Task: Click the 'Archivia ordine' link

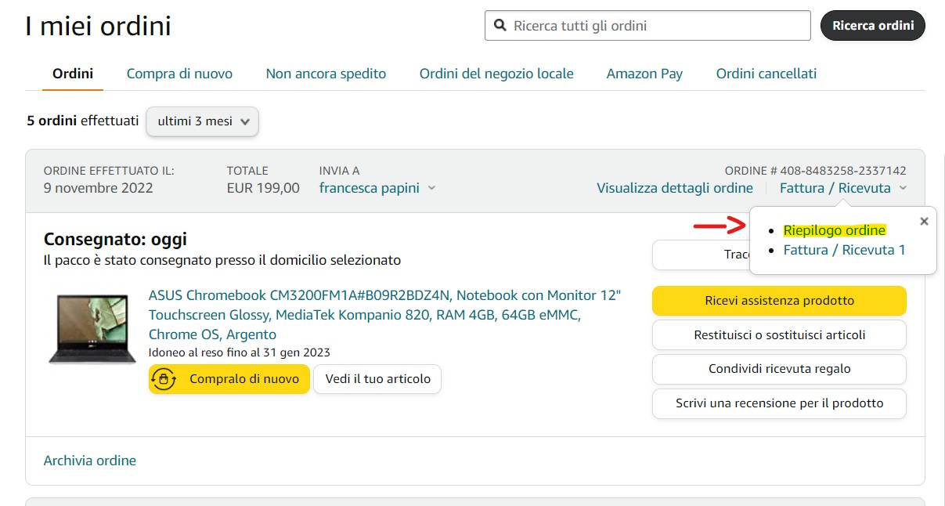Action: click(x=90, y=461)
